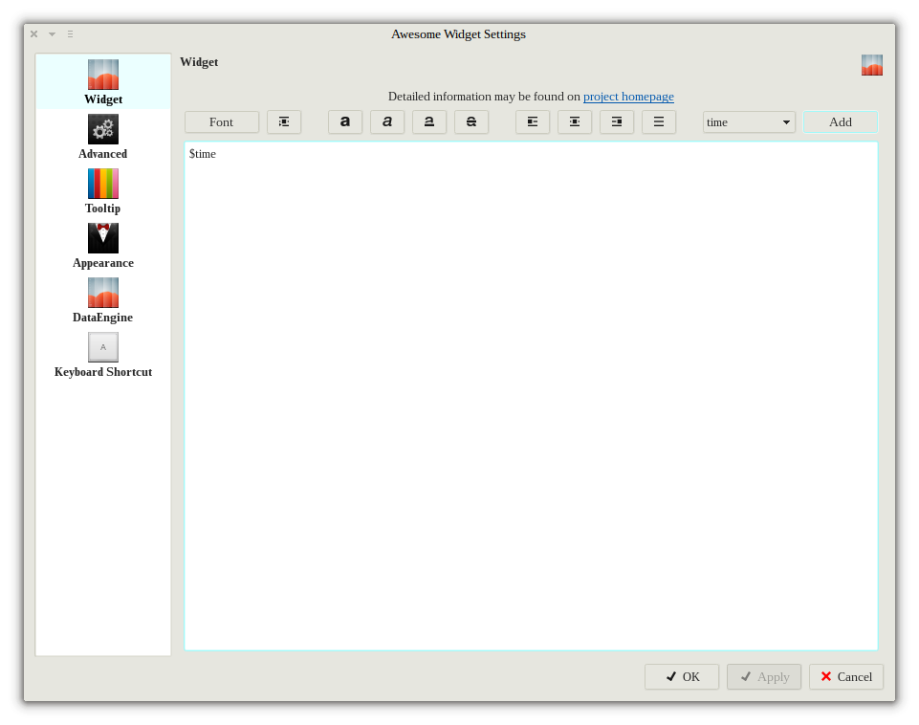This screenshot has height=725, width=919.
Task: Follow the project homepage link
Action: [x=628, y=97]
